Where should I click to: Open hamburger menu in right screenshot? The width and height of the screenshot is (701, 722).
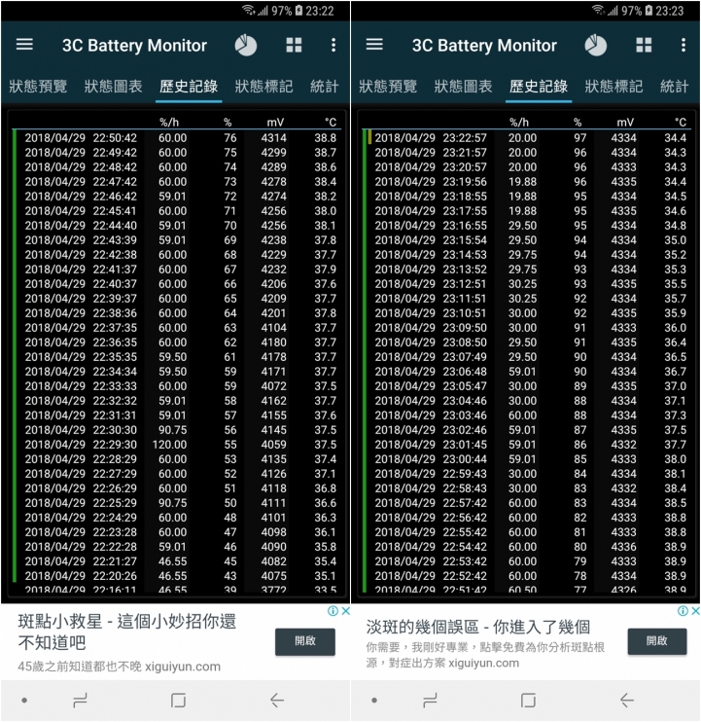click(x=374, y=45)
